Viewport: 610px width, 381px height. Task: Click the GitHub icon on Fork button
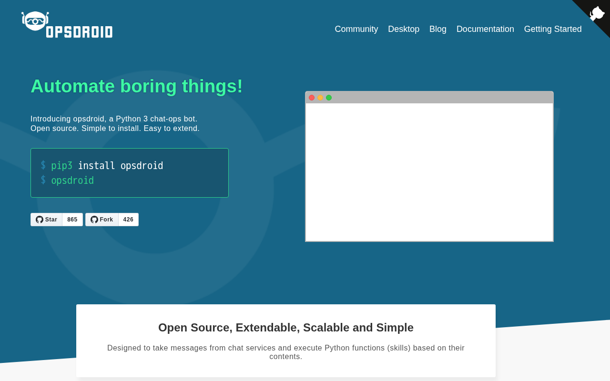point(94,220)
